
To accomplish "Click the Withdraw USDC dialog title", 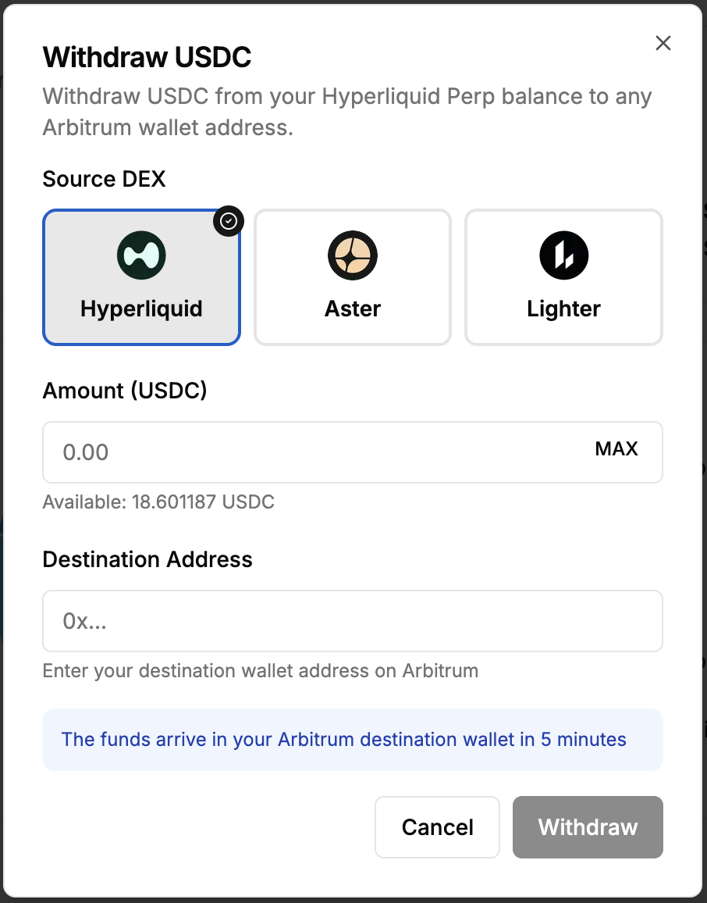I will coord(147,57).
